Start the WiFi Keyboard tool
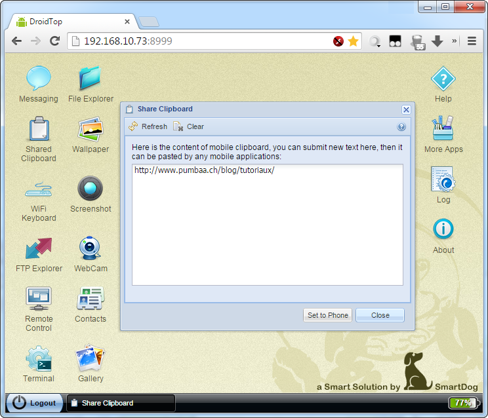Screen dimensions: 488x418 pyautogui.click(x=38, y=190)
